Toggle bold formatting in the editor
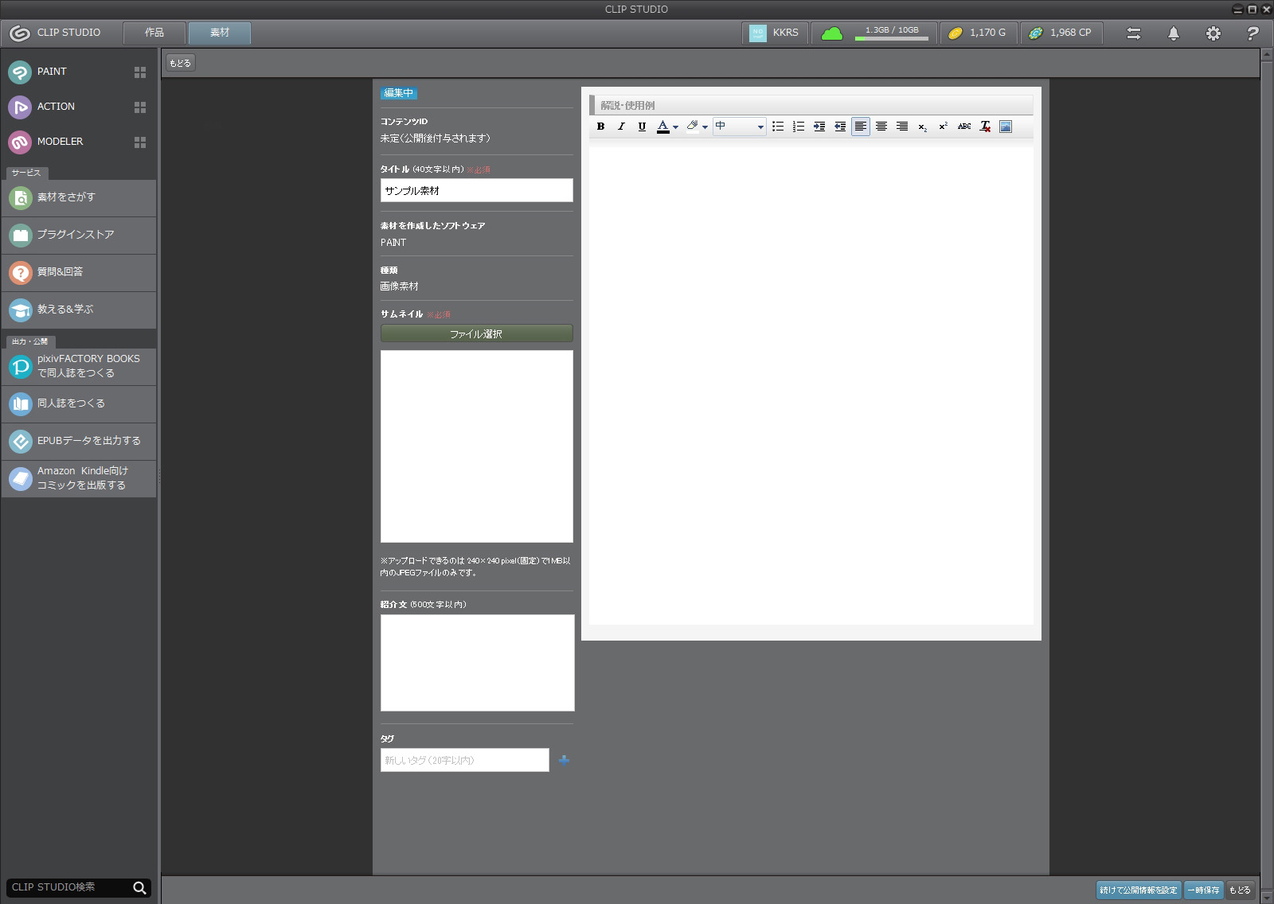 click(600, 127)
